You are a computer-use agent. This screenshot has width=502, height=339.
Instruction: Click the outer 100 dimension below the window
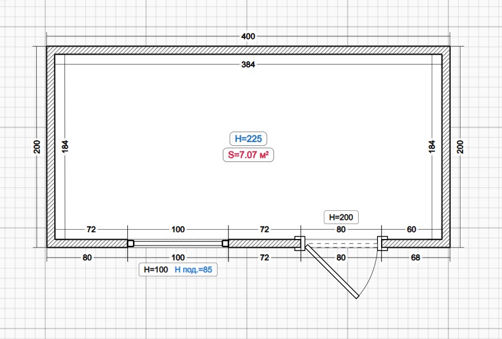(x=178, y=257)
